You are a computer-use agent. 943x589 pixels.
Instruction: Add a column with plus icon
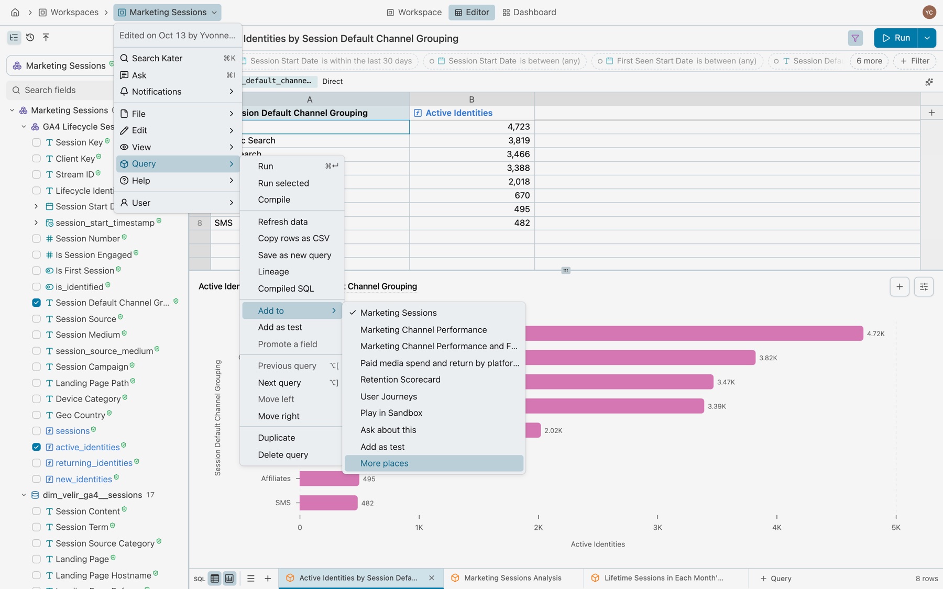pos(931,113)
